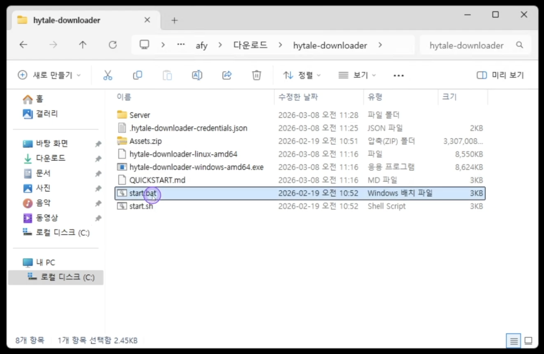Go up one folder level

(83, 45)
